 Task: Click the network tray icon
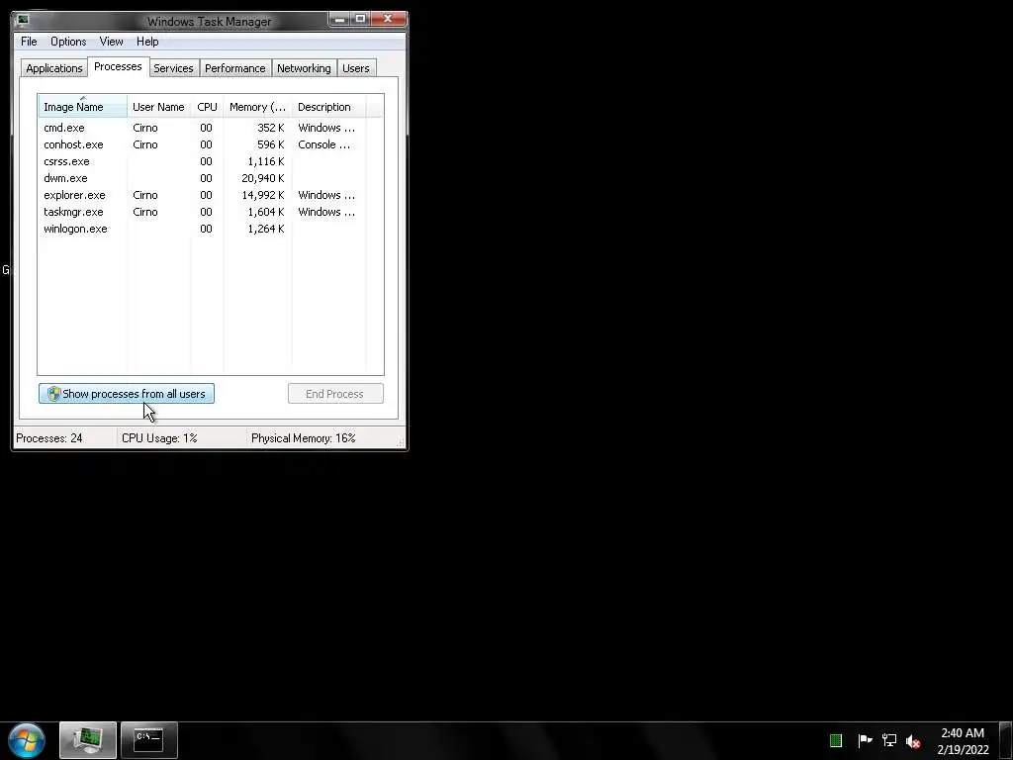coord(889,740)
